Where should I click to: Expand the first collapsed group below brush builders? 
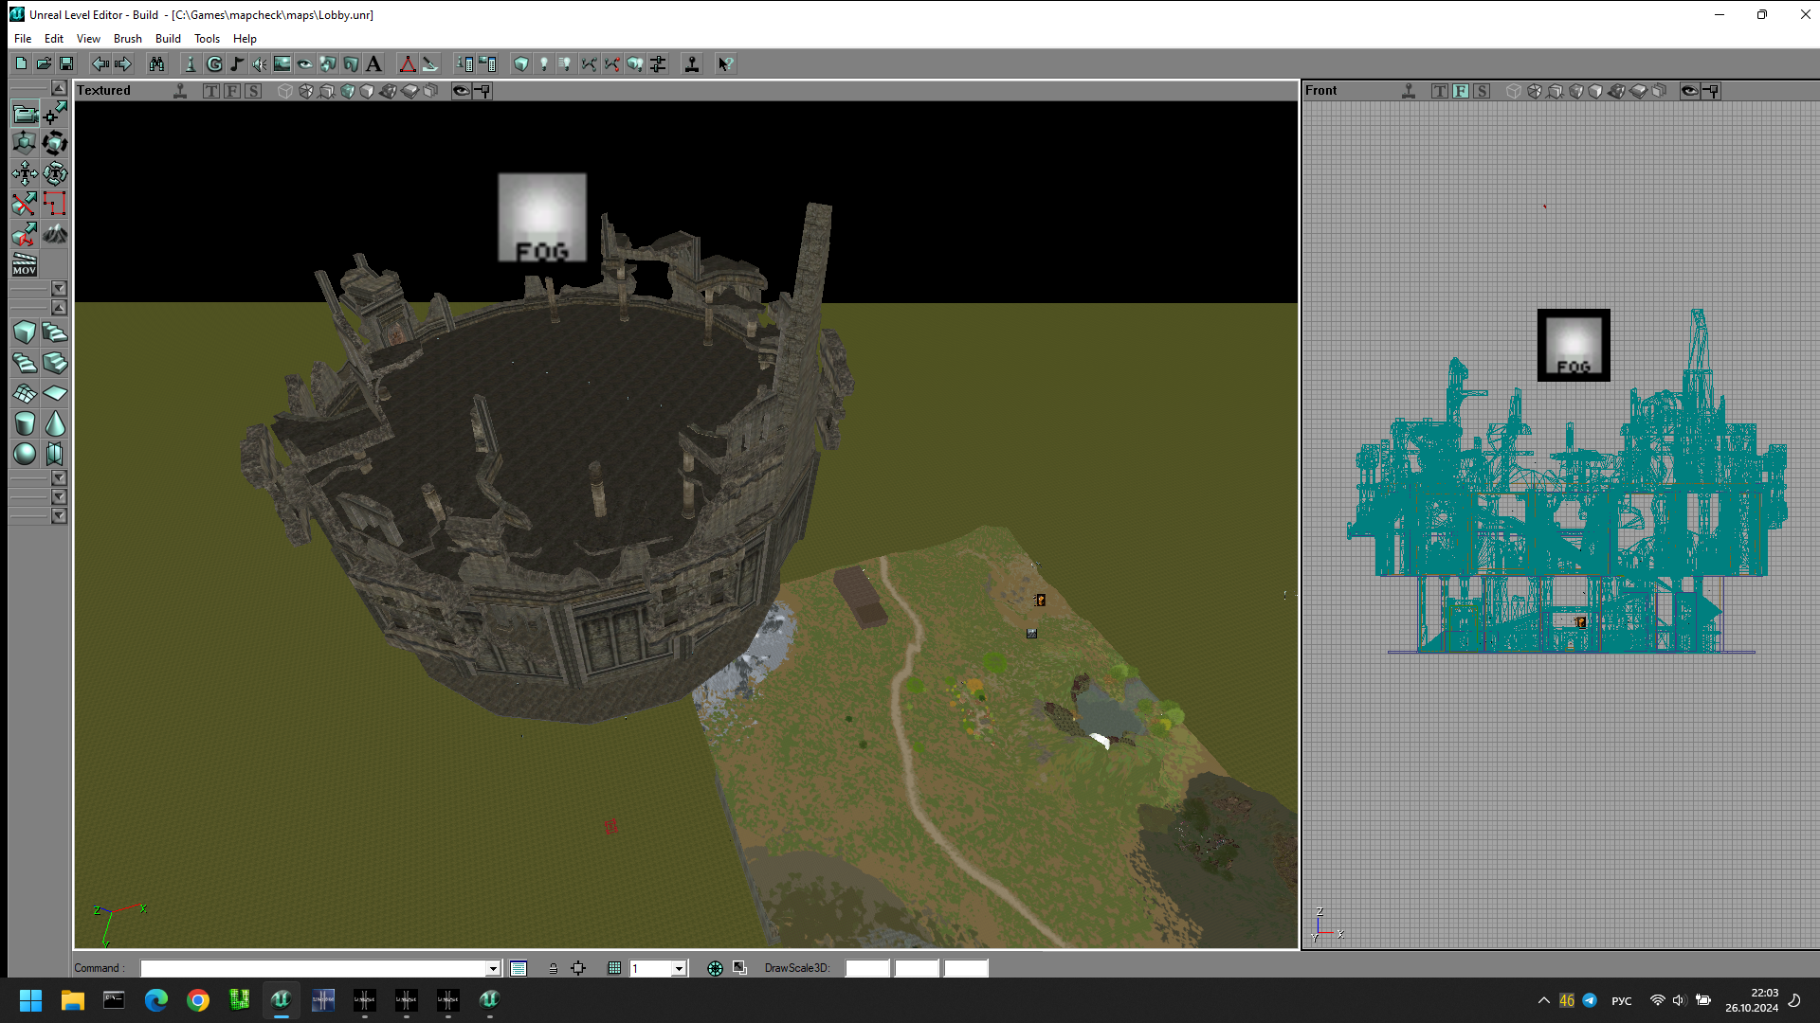[x=59, y=478]
